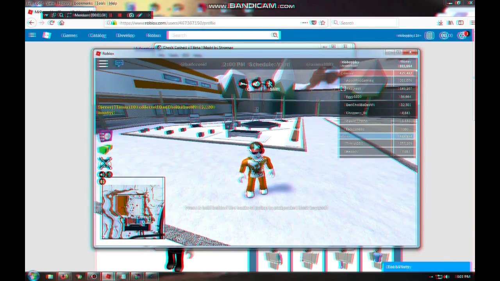Image resolution: width=500 pixels, height=281 pixels.
Task: Open the Roblox site hamburger navigation
Action: [32, 35]
